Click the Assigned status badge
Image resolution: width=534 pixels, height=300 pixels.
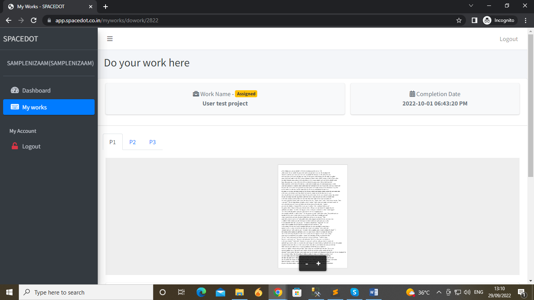pyautogui.click(x=246, y=94)
